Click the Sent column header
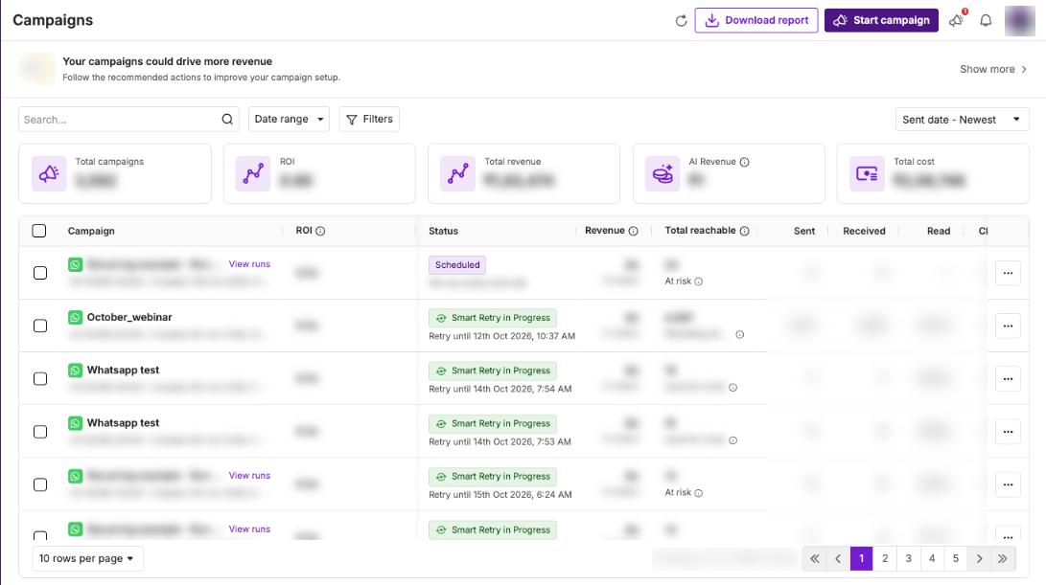Screen dimensions: 1046x585 coord(804,231)
